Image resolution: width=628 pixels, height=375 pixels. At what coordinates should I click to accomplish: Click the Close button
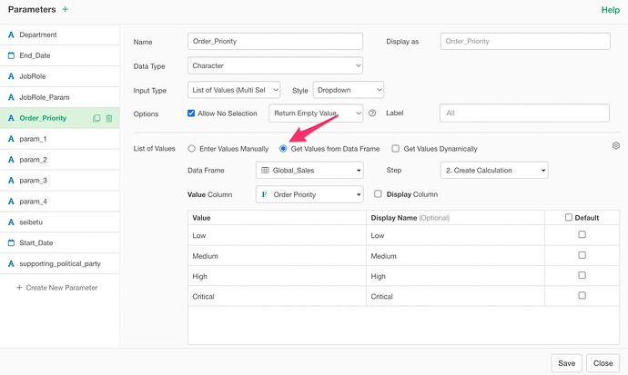(x=603, y=363)
